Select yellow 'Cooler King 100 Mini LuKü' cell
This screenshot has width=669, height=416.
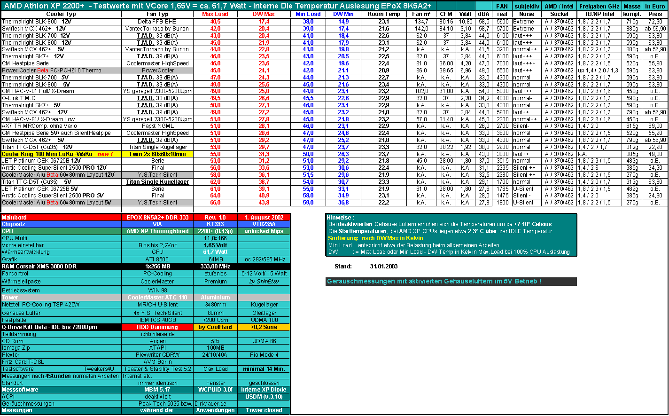click(x=61, y=154)
